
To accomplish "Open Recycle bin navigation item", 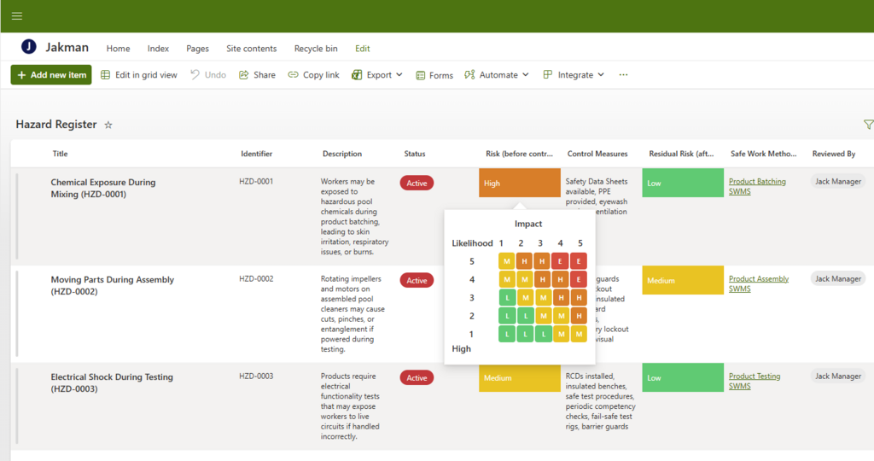I will tap(316, 49).
